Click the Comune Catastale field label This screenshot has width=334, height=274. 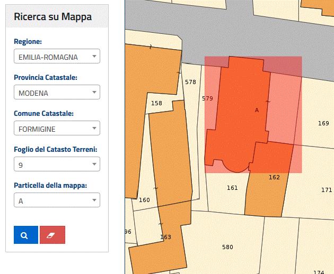click(43, 113)
